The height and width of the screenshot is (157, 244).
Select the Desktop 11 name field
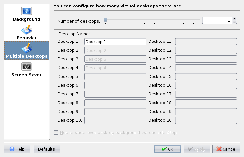(x=206, y=42)
